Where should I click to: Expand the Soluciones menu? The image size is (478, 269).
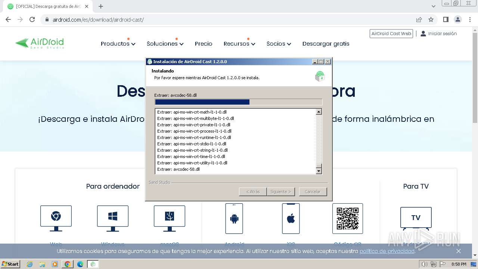(x=165, y=44)
